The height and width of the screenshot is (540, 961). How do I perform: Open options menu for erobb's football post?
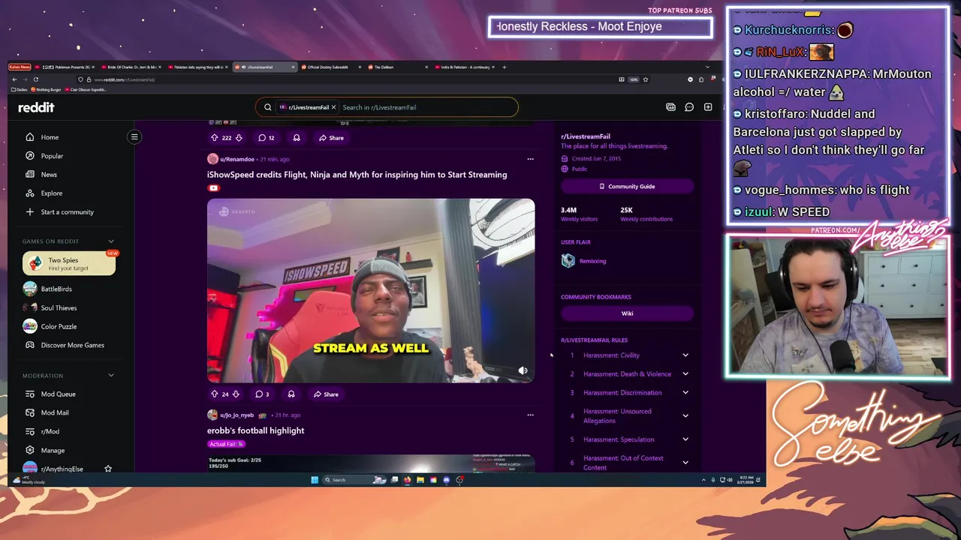coord(530,415)
